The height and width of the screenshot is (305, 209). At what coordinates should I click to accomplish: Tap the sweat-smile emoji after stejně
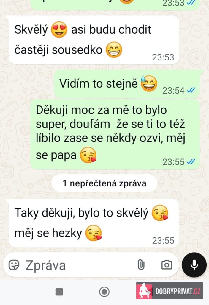pos(149,84)
